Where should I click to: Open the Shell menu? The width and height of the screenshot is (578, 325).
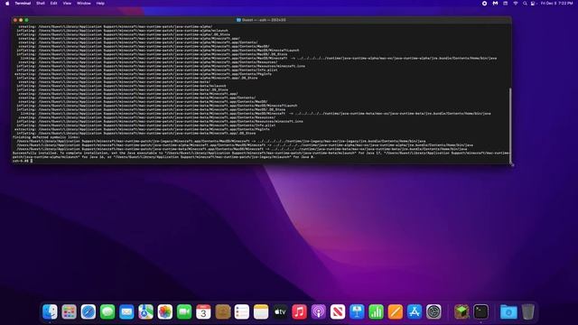41,4
